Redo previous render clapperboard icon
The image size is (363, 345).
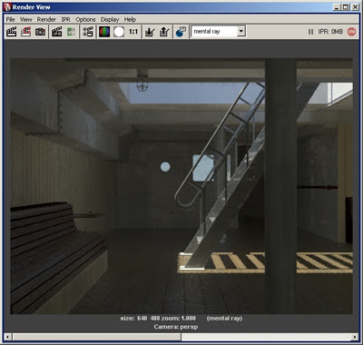tap(12, 32)
